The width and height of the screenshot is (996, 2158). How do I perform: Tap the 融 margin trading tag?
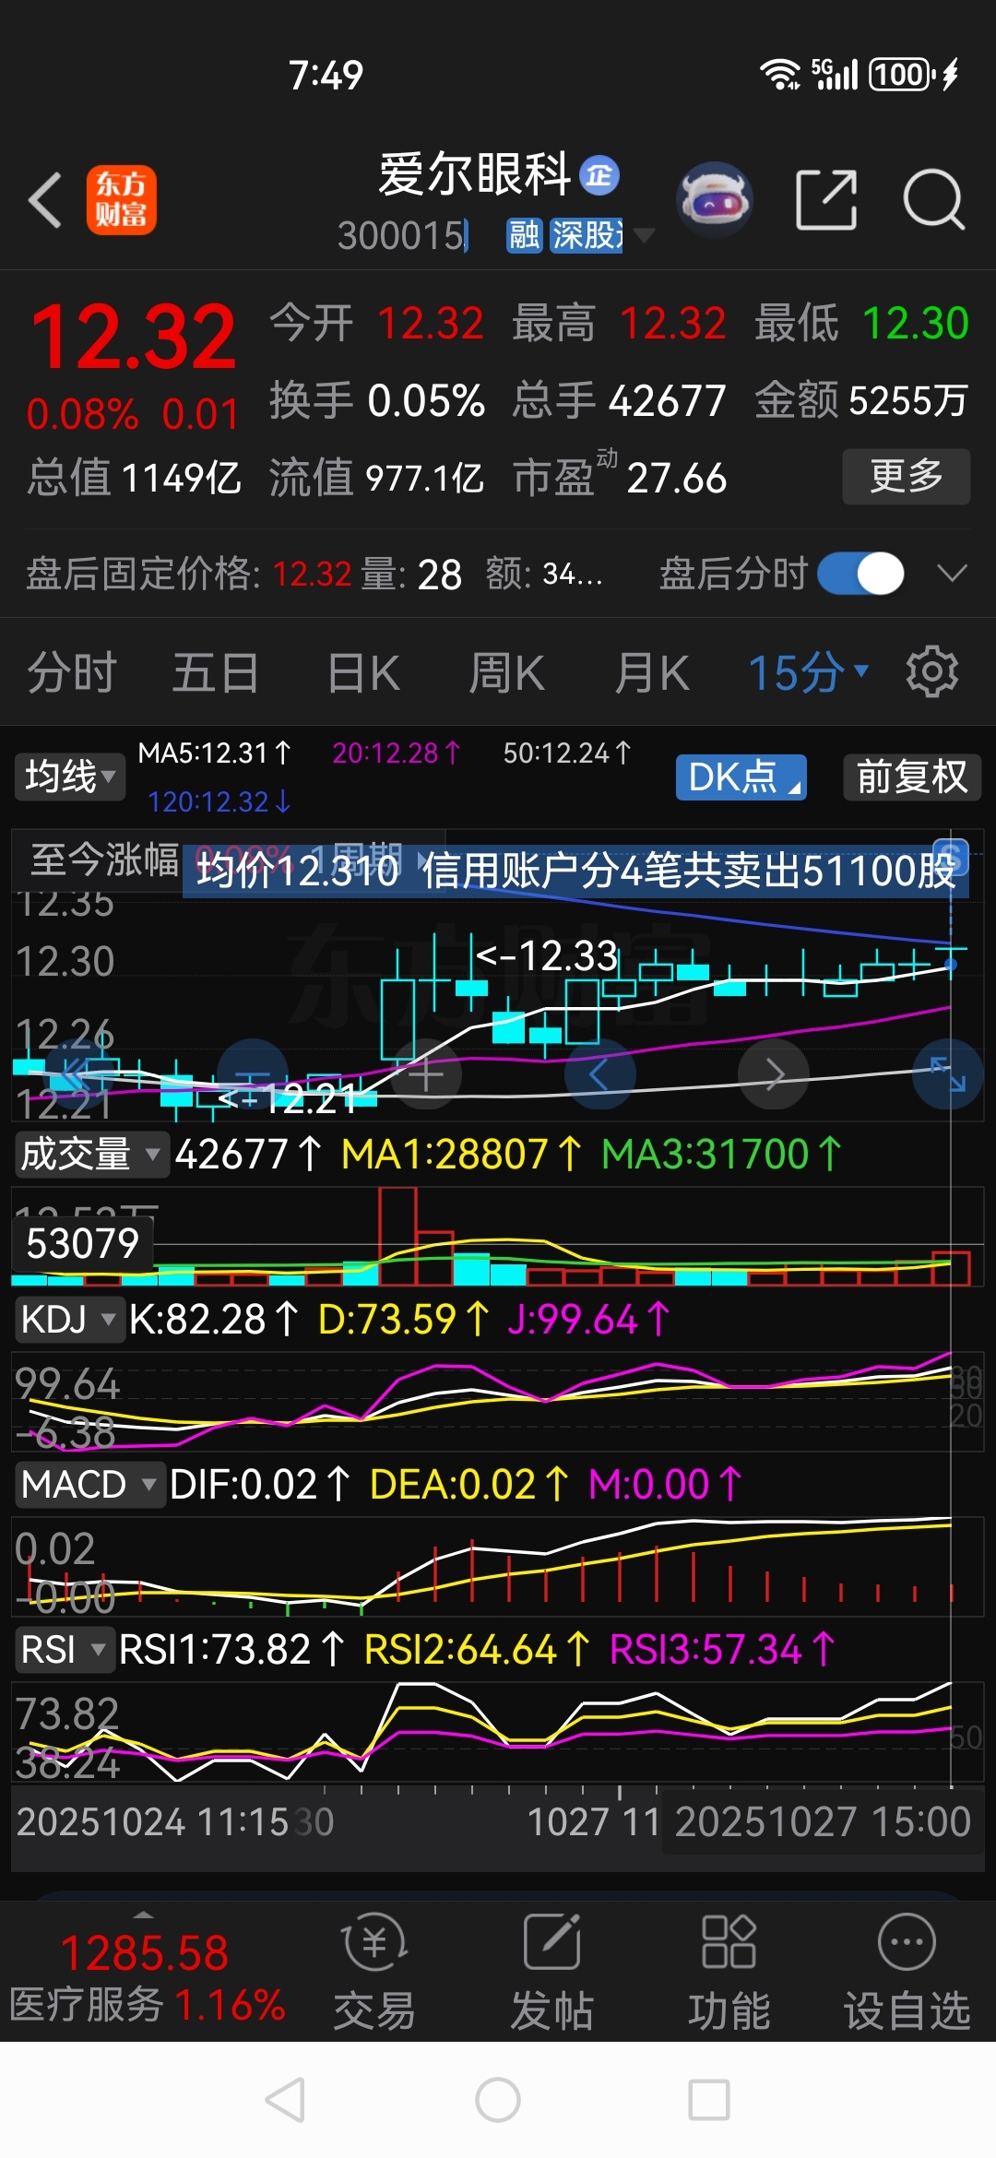tap(524, 235)
